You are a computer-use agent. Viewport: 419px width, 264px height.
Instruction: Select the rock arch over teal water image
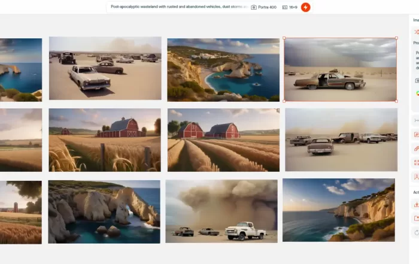[104, 212]
